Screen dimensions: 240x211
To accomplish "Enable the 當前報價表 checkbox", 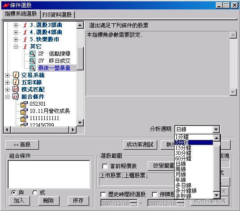I will click(105, 166).
